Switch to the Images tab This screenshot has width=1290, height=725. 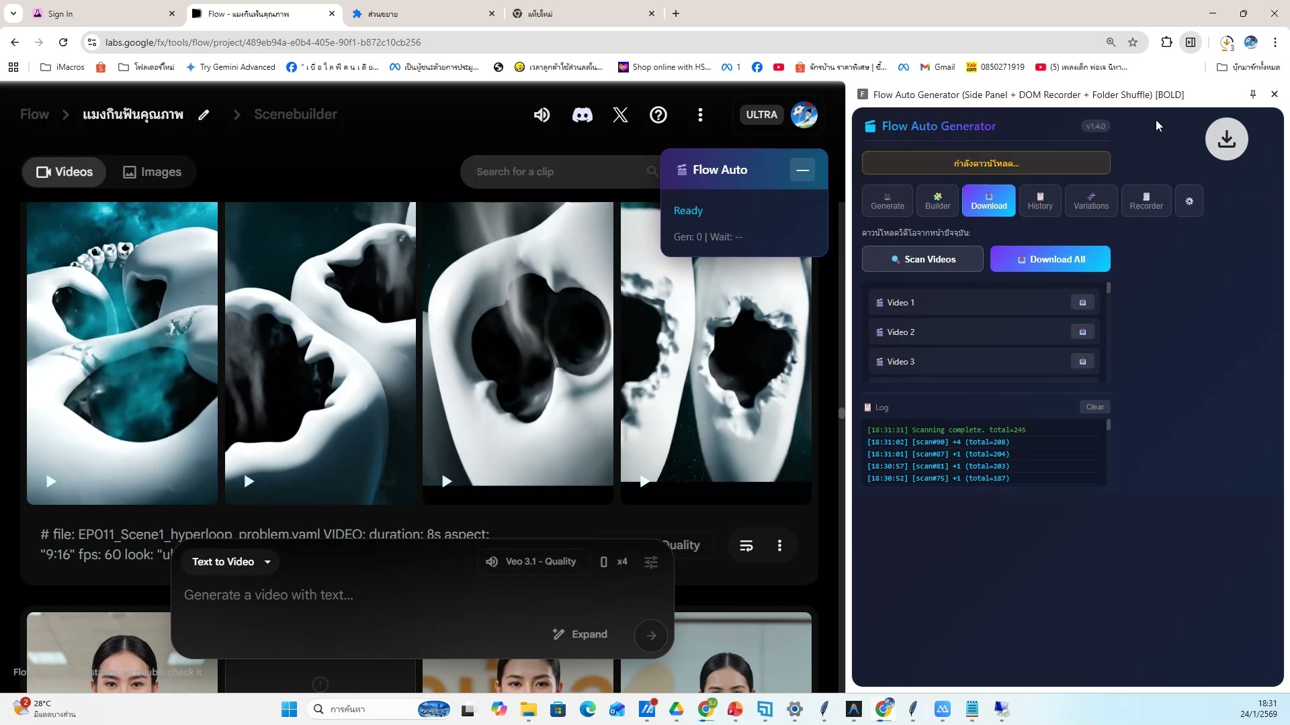tap(152, 172)
